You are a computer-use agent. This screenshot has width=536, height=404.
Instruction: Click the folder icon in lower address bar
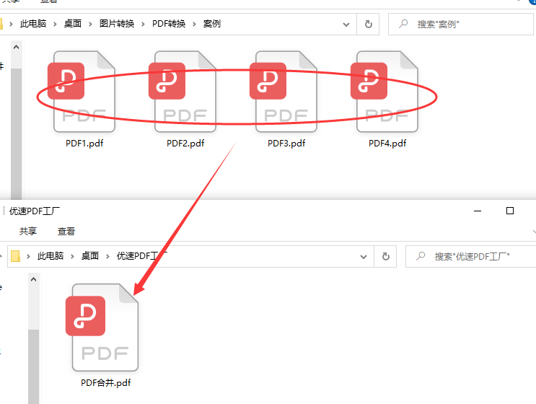15,256
